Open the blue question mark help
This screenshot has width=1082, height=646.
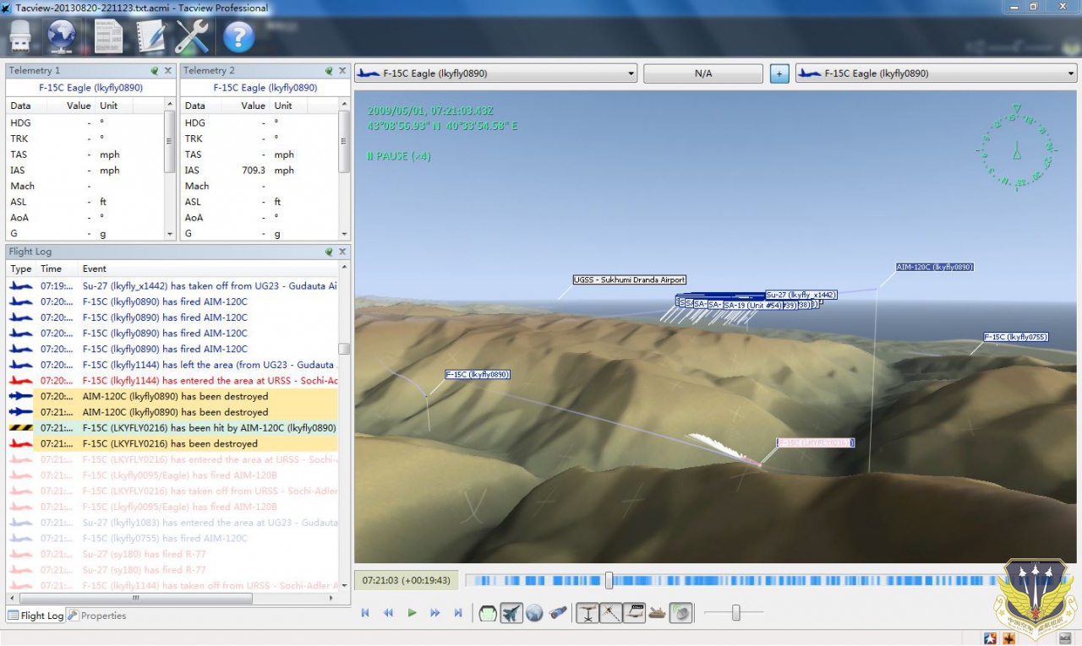click(239, 37)
